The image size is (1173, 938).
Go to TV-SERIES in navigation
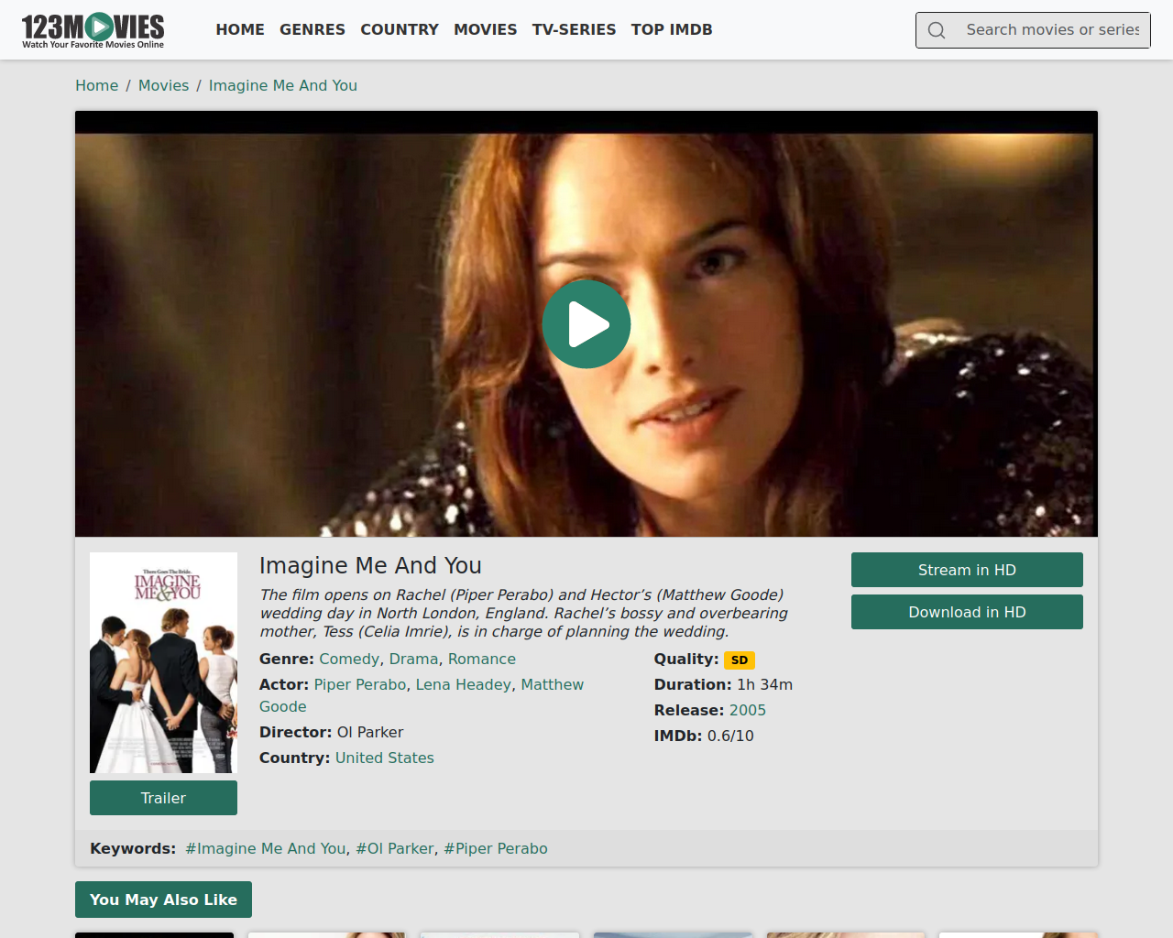point(574,29)
